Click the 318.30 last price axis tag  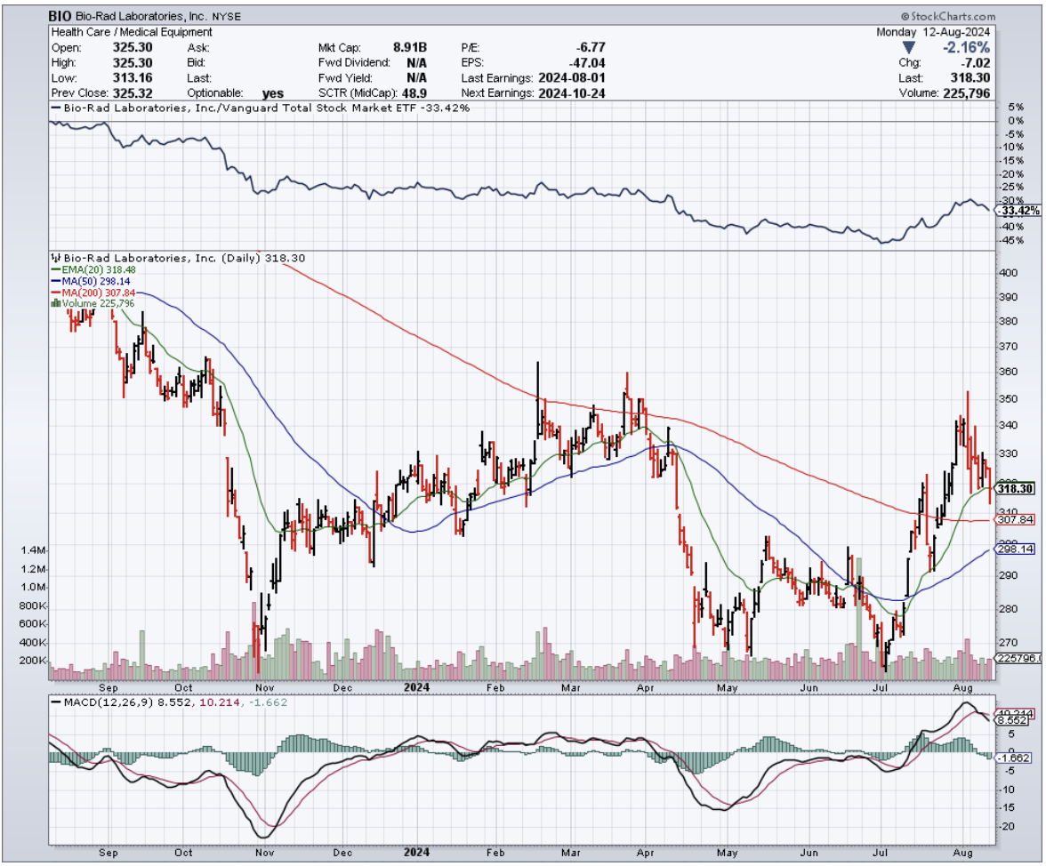(x=1015, y=488)
